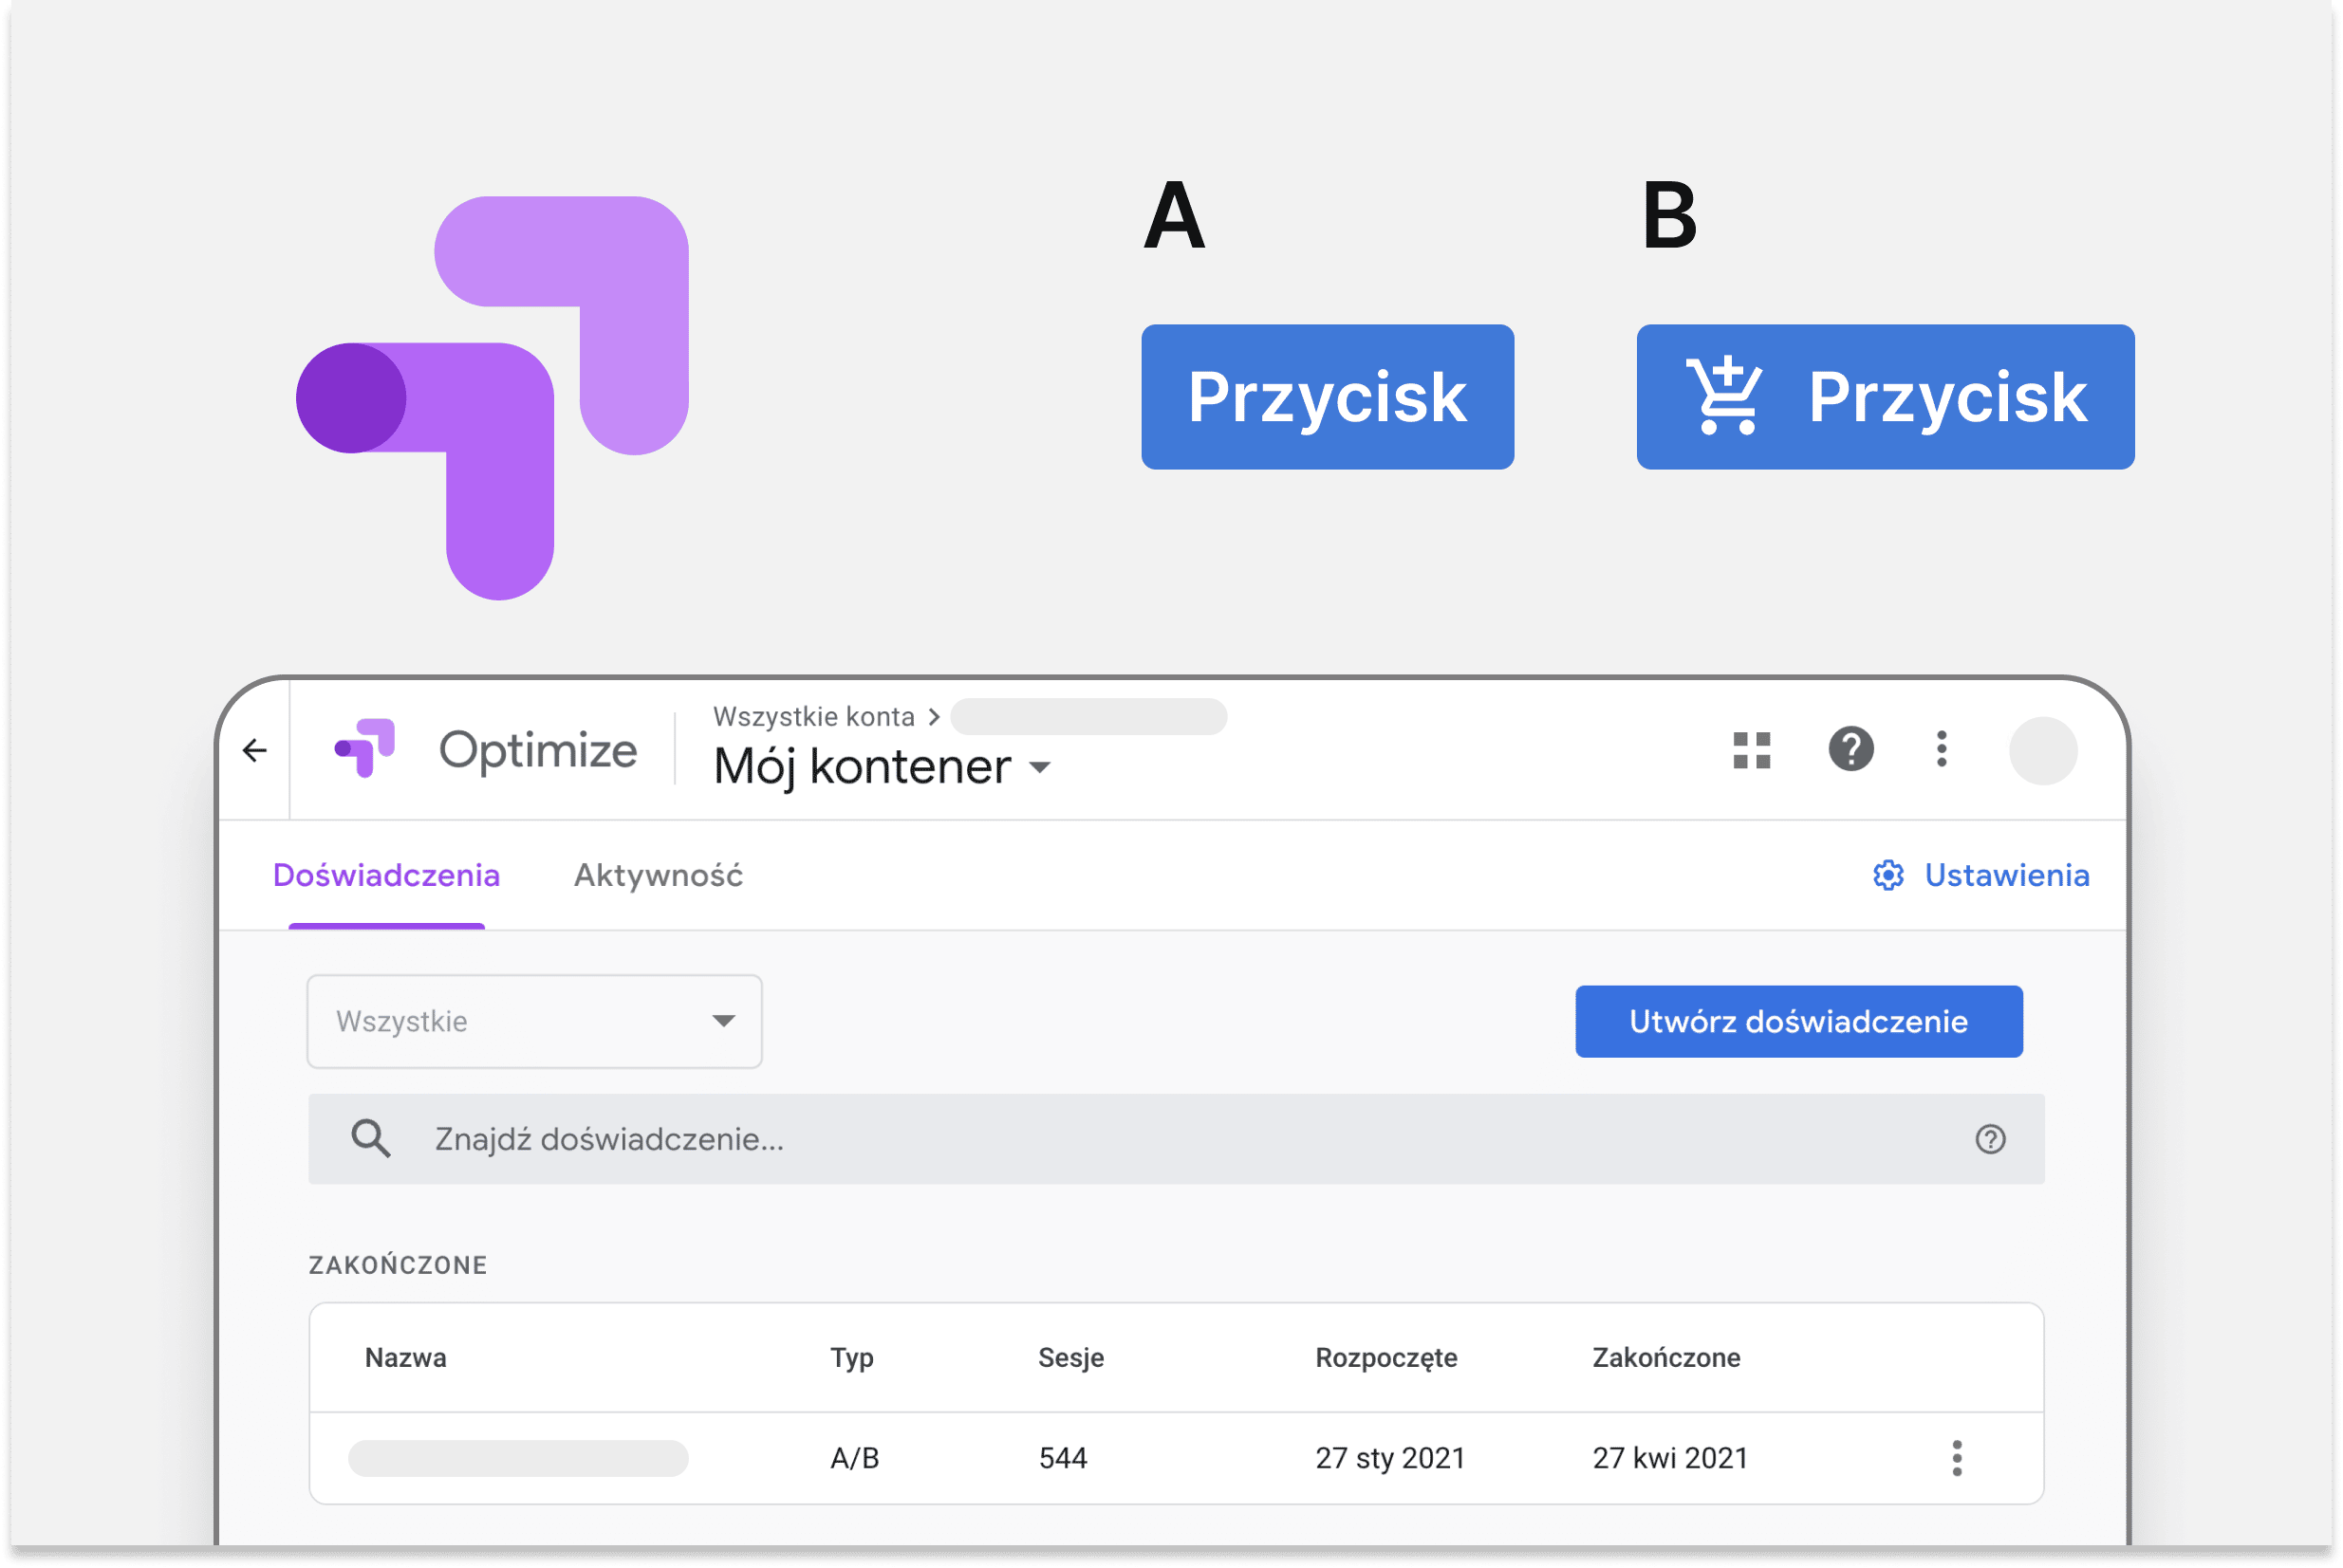The height and width of the screenshot is (1568, 2343).
Task: Click the large Optimize logo graphic
Action: click(x=493, y=398)
